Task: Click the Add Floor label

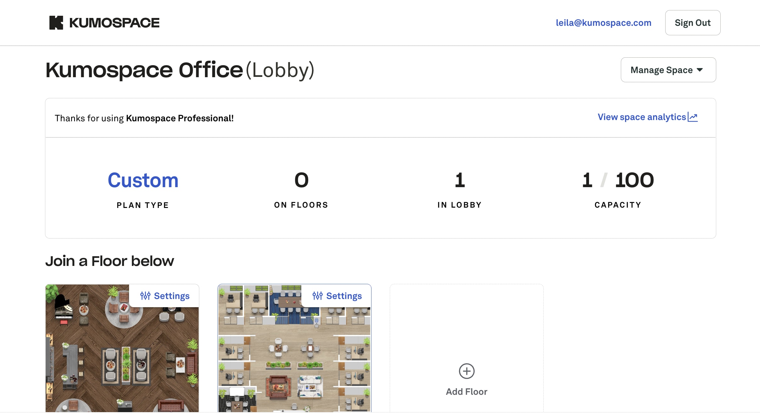Action: click(467, 392)
